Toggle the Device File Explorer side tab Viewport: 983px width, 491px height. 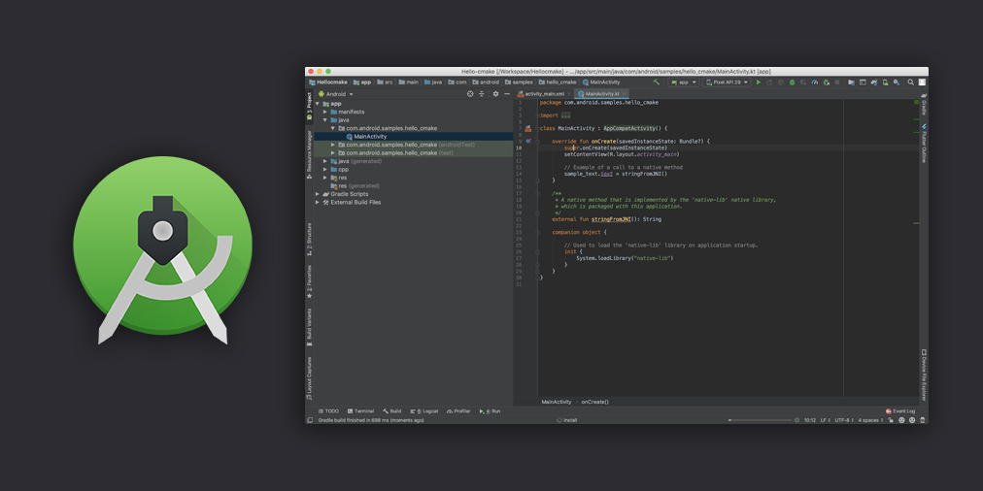[x=924, y=375]
